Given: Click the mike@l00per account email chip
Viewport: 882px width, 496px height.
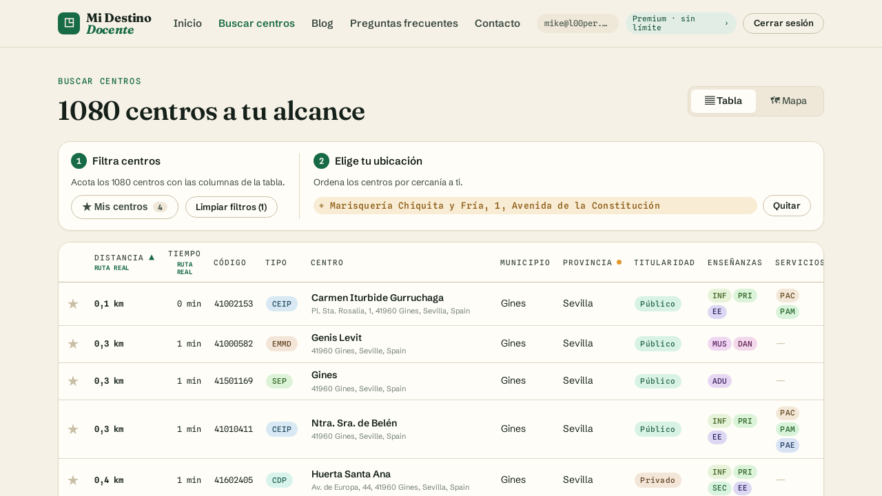Looking at the screenshot, I should 577,23.
